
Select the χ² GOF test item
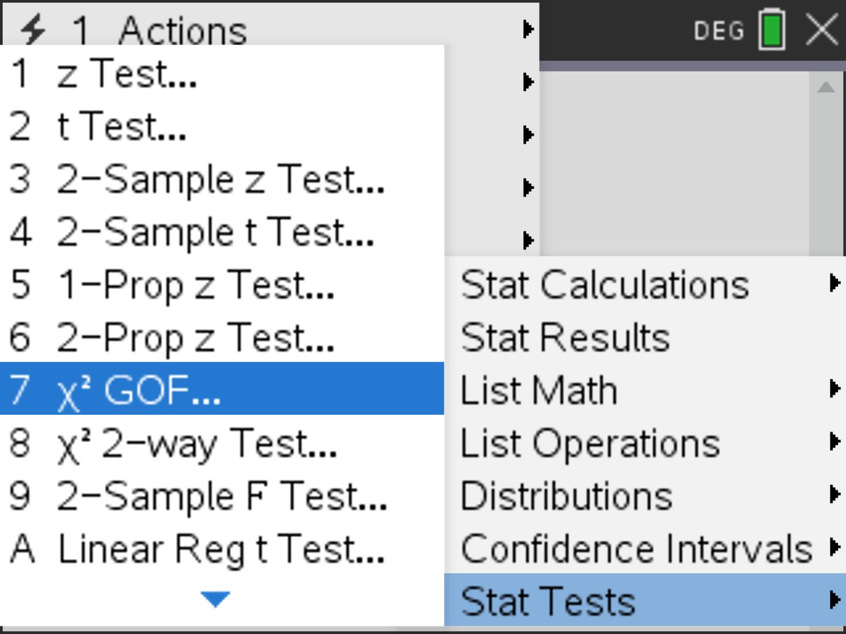point(139,390)
